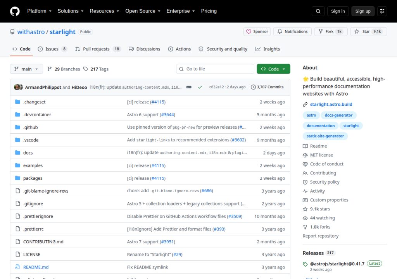Click the search magnifier icon in header
Screen dimensions: 397x279
(x=318, y=11)
